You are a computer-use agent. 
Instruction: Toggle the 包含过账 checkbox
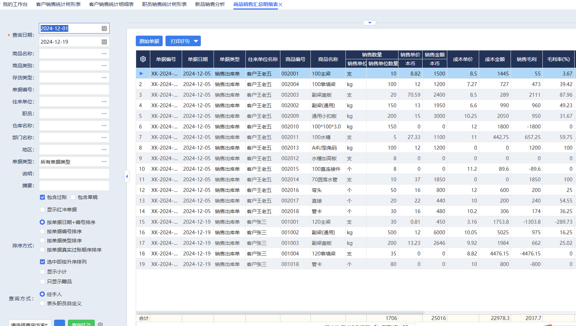coord(42,197)
